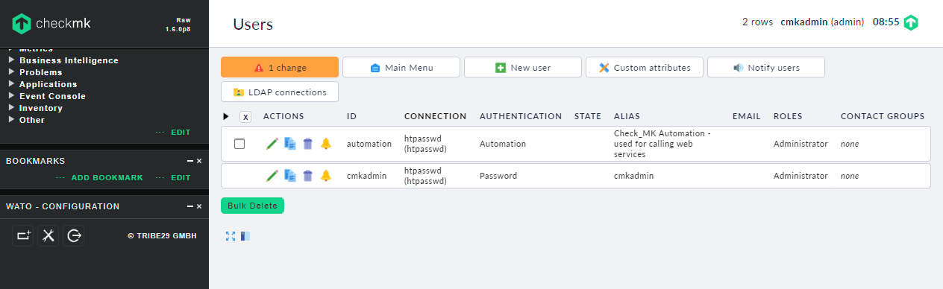The width and height of the screenshot is (943, 289).
Task: Click the Users page title
Action: pos(253,25)
